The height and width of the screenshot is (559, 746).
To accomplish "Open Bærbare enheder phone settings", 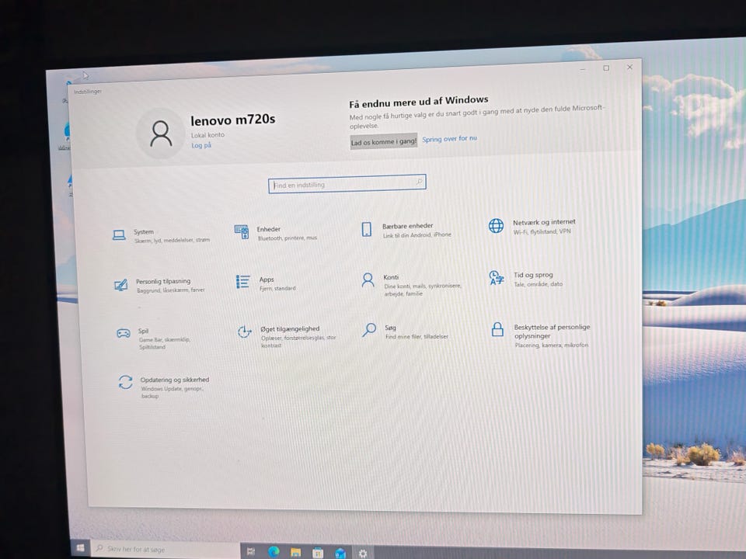I will pyautogui.click(x=406, y=230).
